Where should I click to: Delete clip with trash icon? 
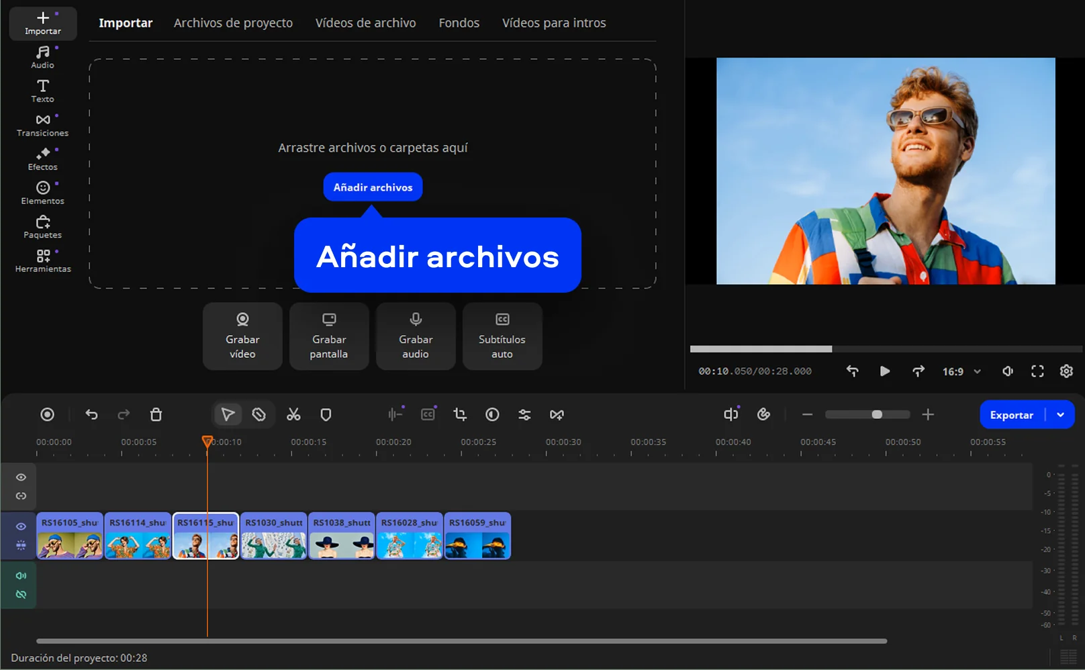pyautogui.click(x=156, y=415)
